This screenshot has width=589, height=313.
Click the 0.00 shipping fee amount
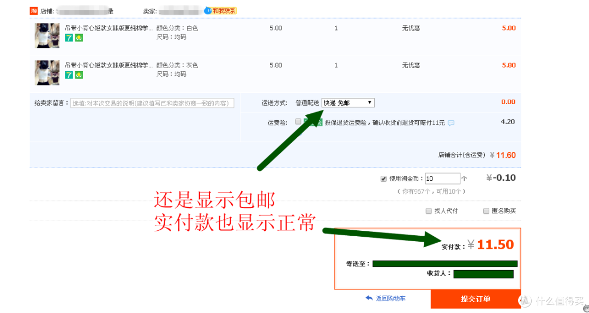click(508, 102)
